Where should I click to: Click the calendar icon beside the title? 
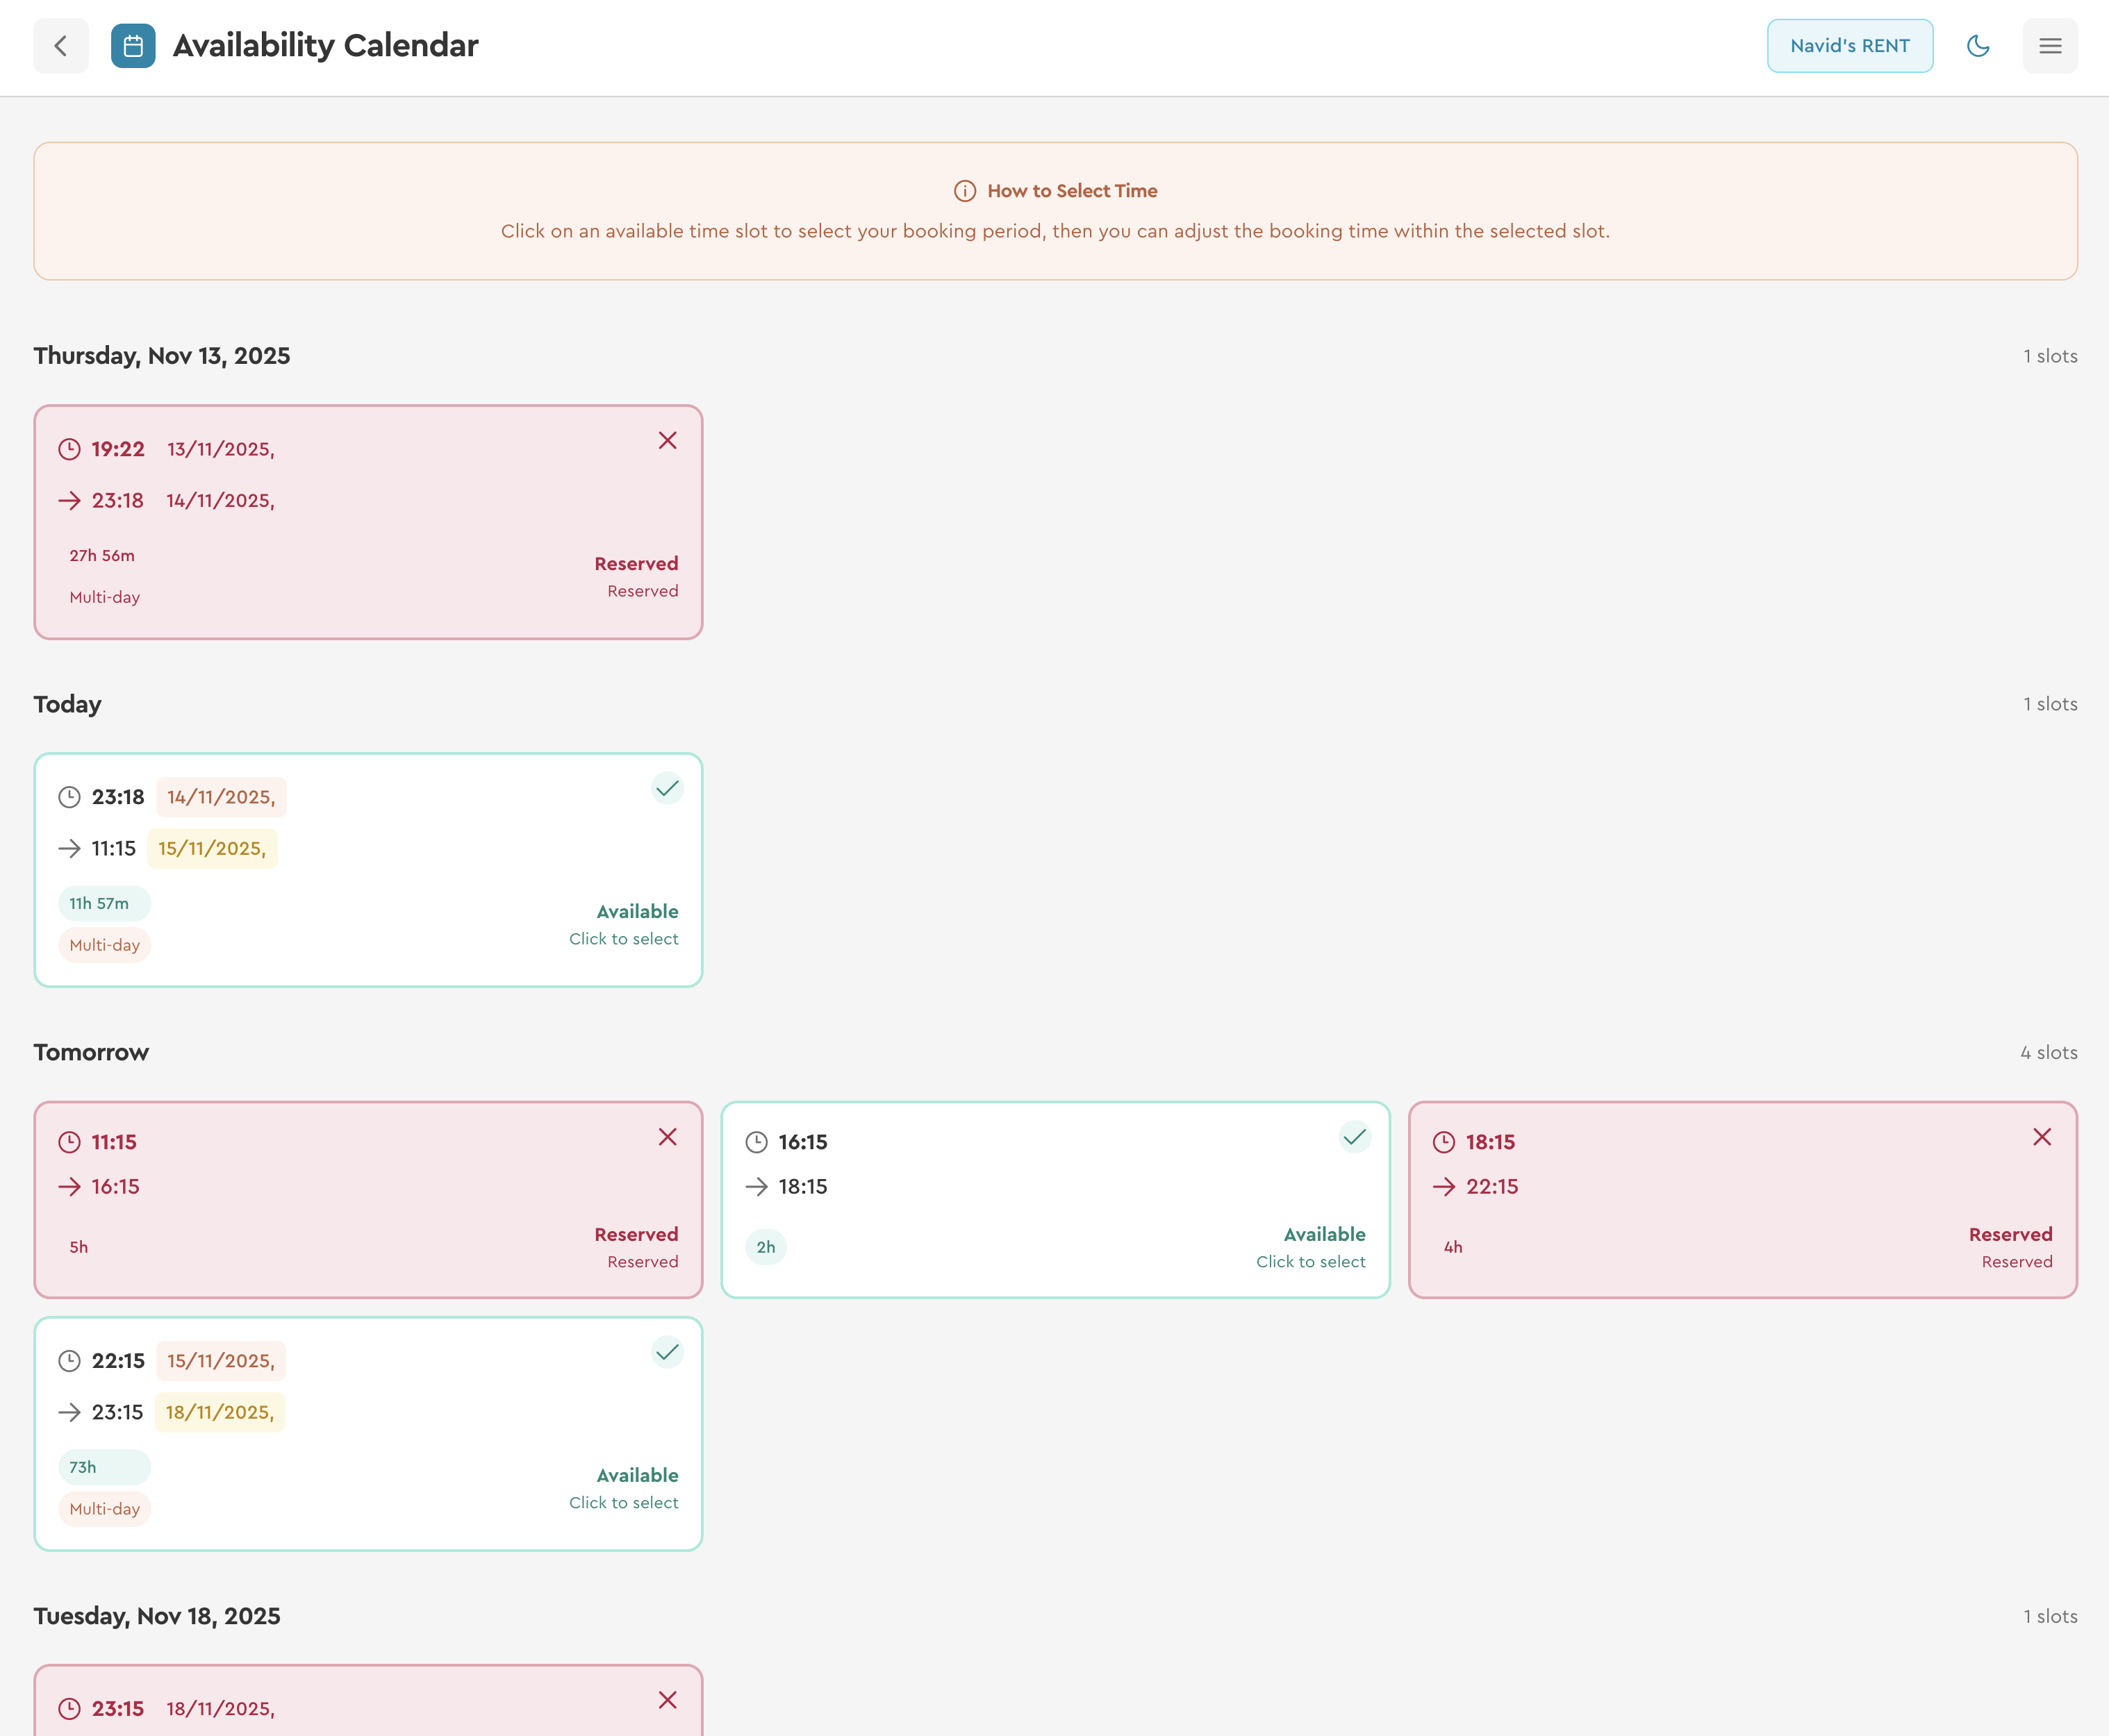[133, 46]
